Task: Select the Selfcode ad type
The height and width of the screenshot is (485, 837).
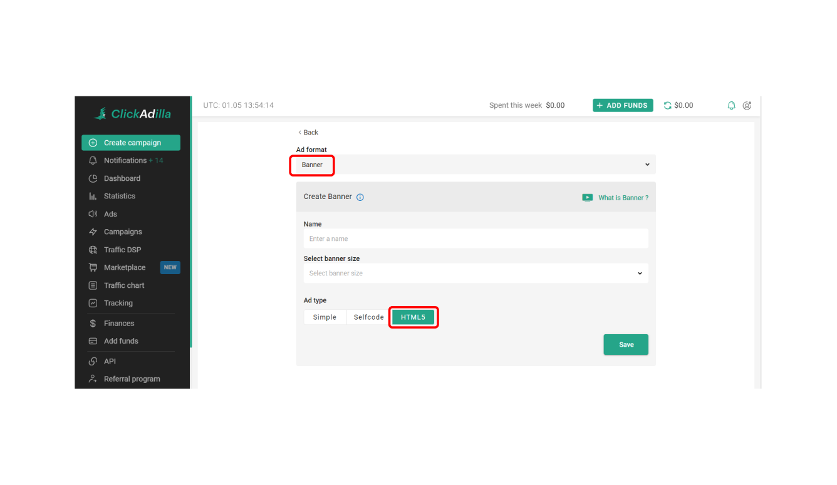Action: coord(368,317)
